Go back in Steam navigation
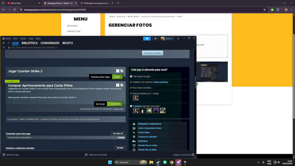 4,43
